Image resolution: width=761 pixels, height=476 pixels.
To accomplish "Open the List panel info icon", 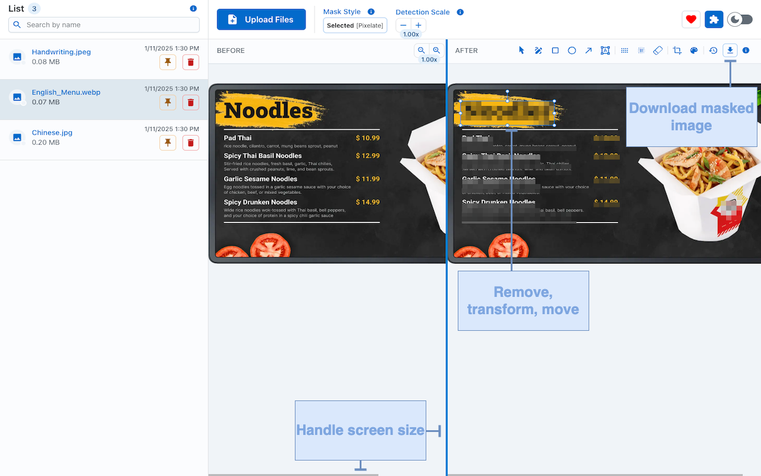I will [x=193, y=9].
